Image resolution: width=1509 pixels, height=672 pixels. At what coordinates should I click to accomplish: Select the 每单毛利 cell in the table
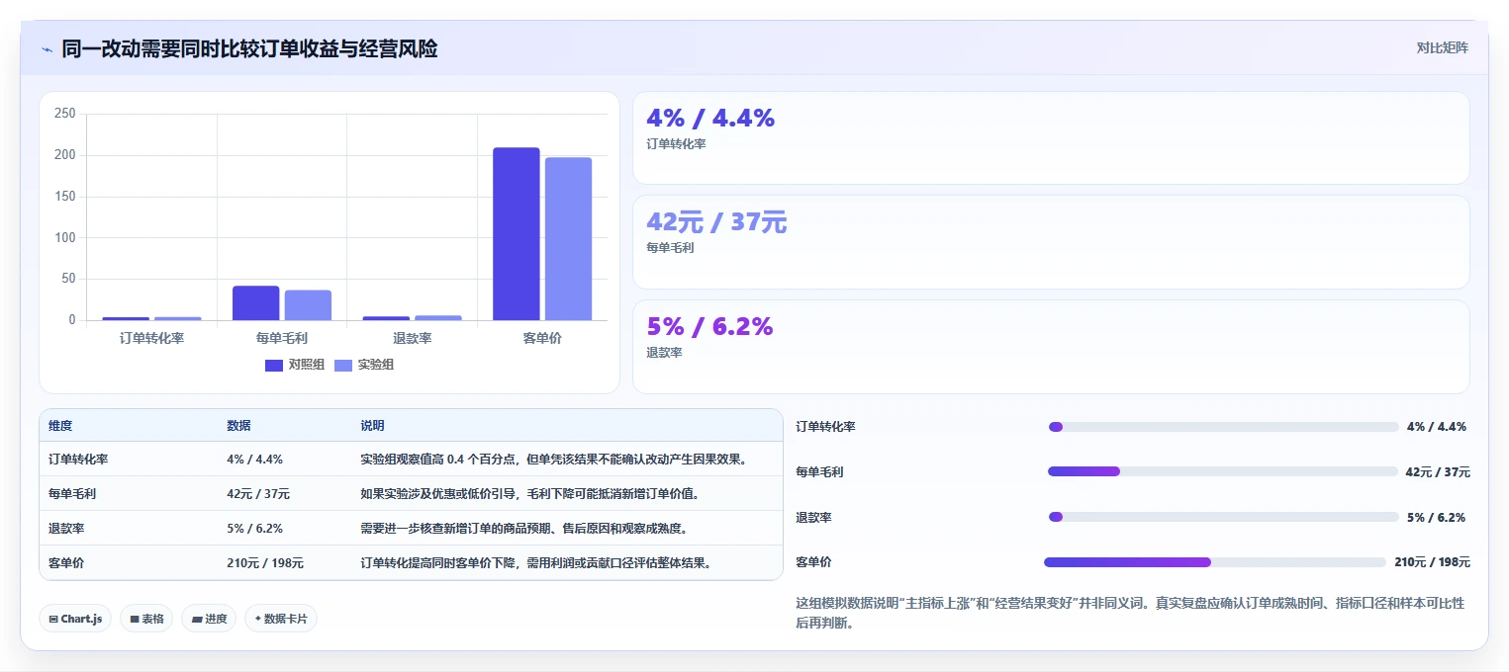(72, 494)
